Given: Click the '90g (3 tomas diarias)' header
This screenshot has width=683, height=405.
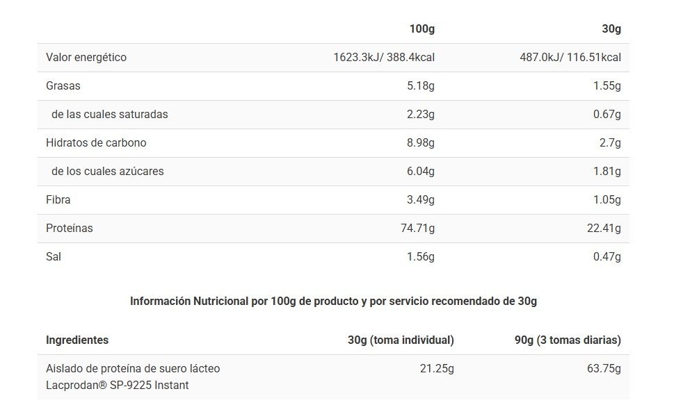Looking at the screenshot, I should tap(567, 340).
